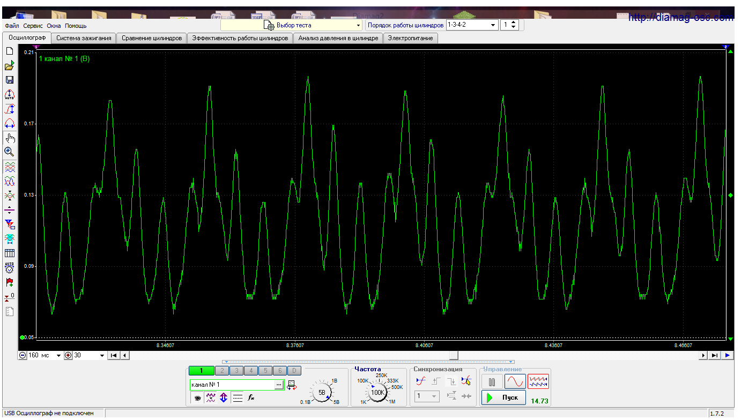Click the blue play arrow at scrollbar end

(x=728, y=355)
